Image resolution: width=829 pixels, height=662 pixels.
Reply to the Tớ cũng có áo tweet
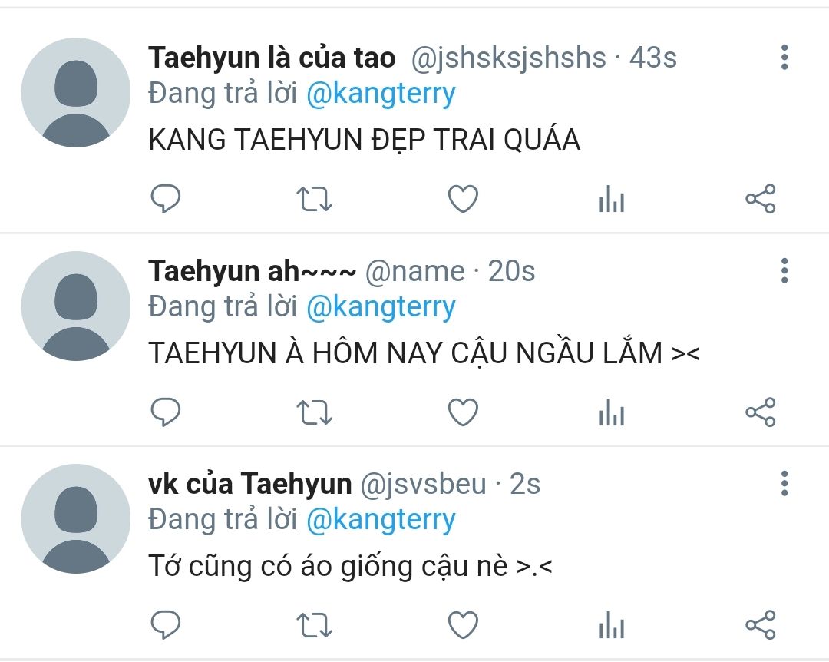coord(166,625)
